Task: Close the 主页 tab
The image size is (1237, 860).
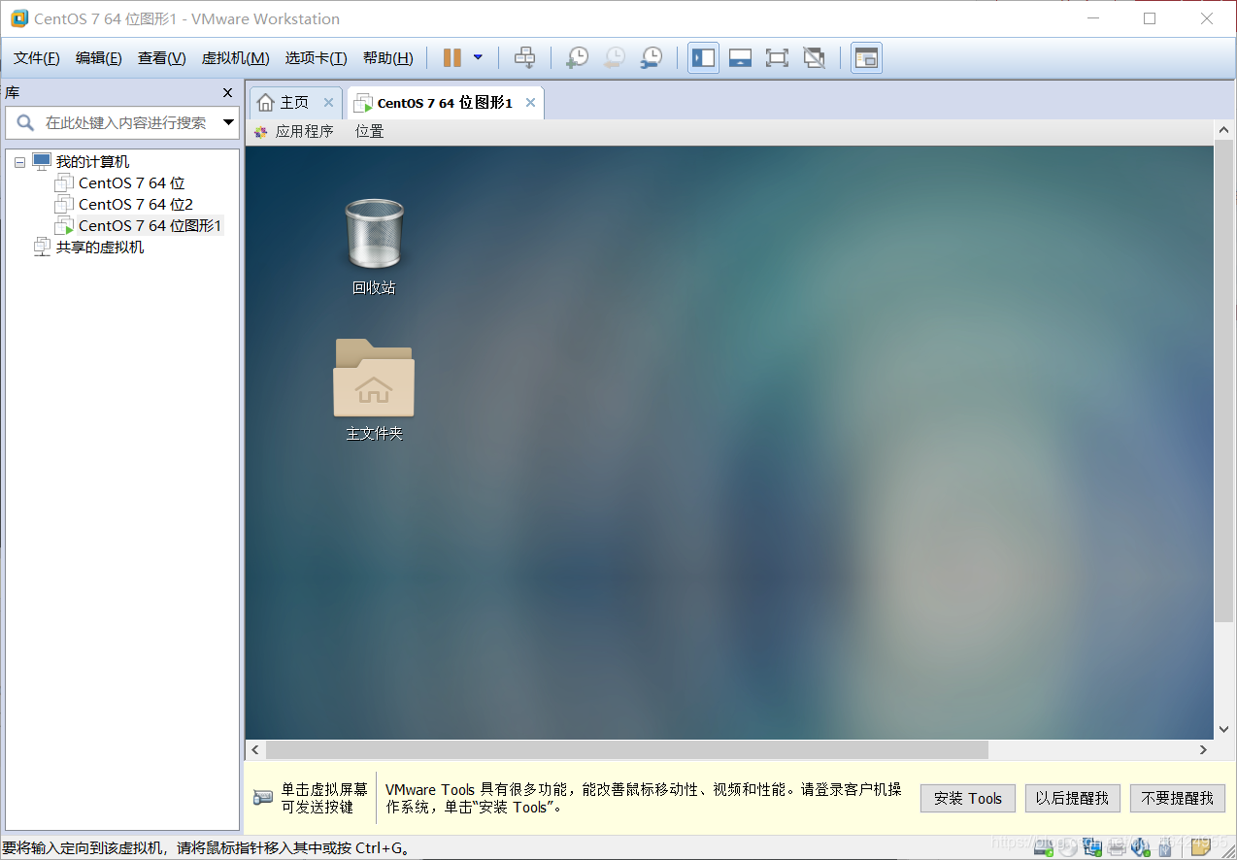Action: (x=328, y=103)
